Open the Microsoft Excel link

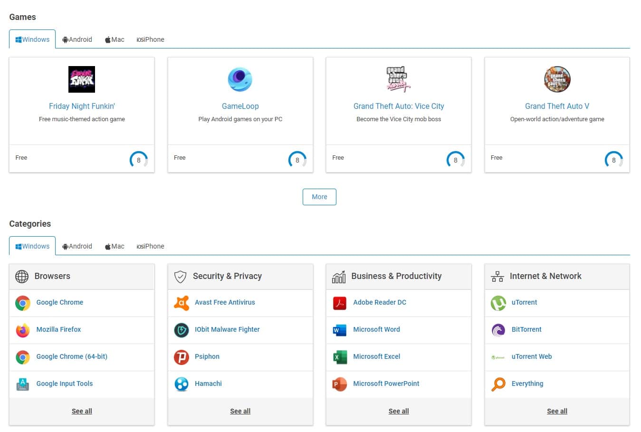click(377, 356)
